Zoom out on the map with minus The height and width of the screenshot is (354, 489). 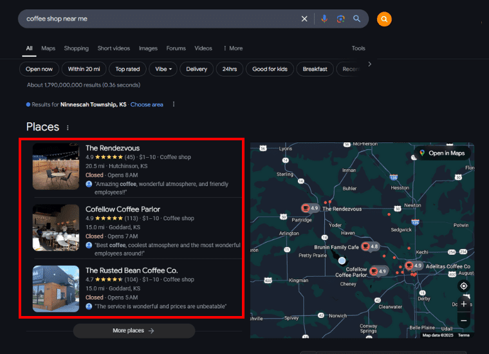464,321
